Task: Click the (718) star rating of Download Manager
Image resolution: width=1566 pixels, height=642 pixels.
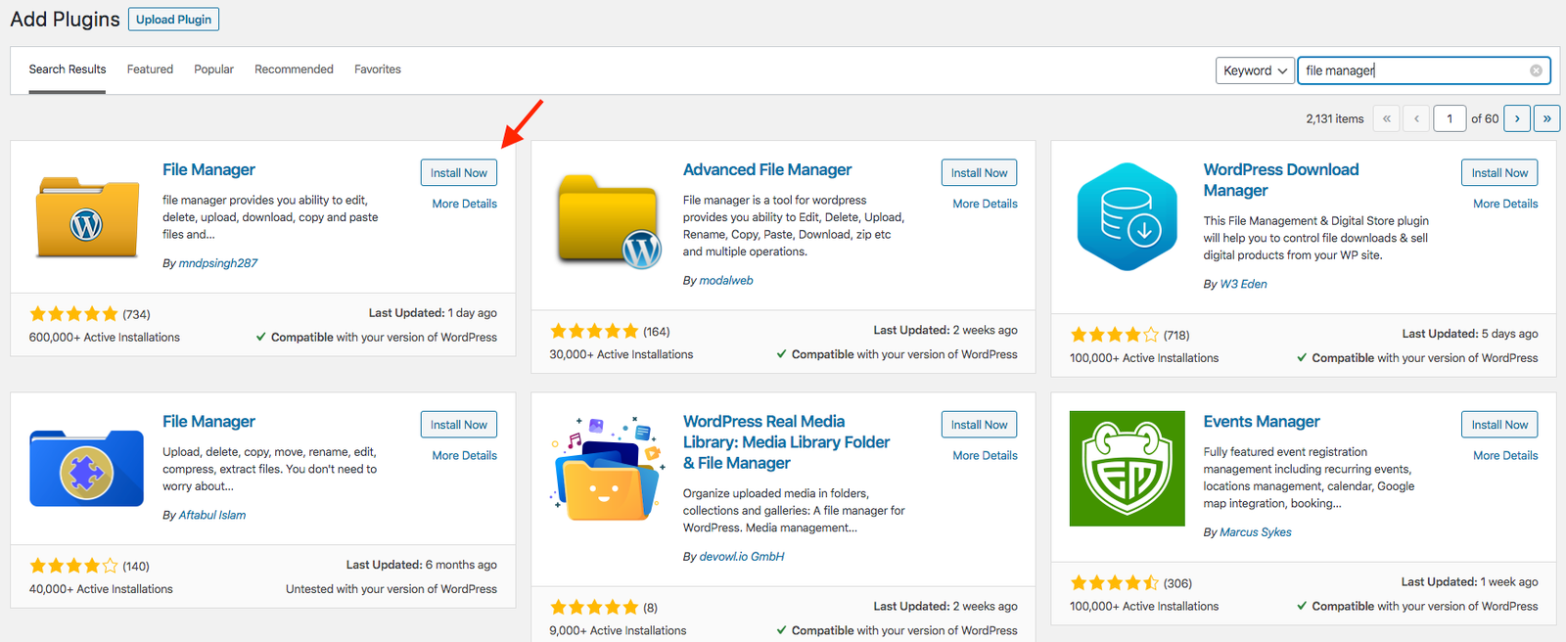Action: click(1129, 335)
